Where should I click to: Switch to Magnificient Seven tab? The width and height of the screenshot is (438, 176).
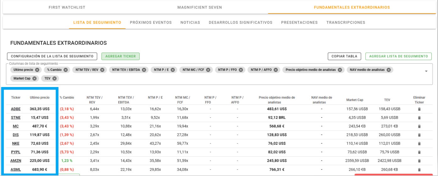[x=200, y=7]
